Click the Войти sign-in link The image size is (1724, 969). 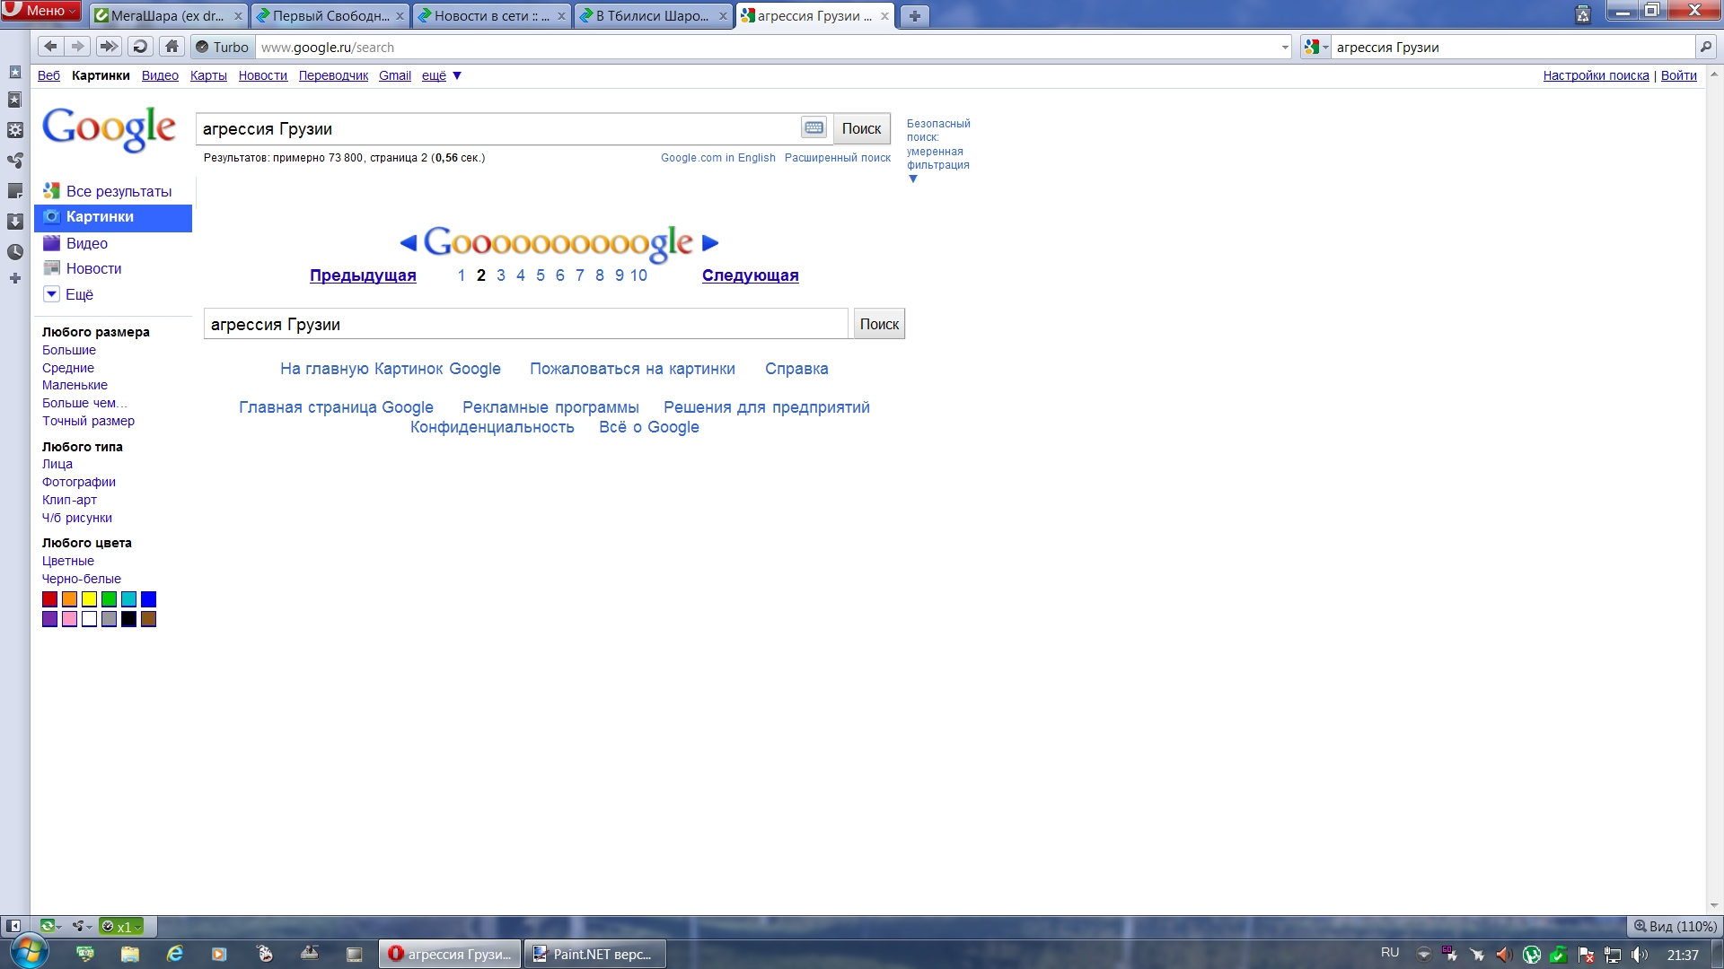coord(1678,75)
